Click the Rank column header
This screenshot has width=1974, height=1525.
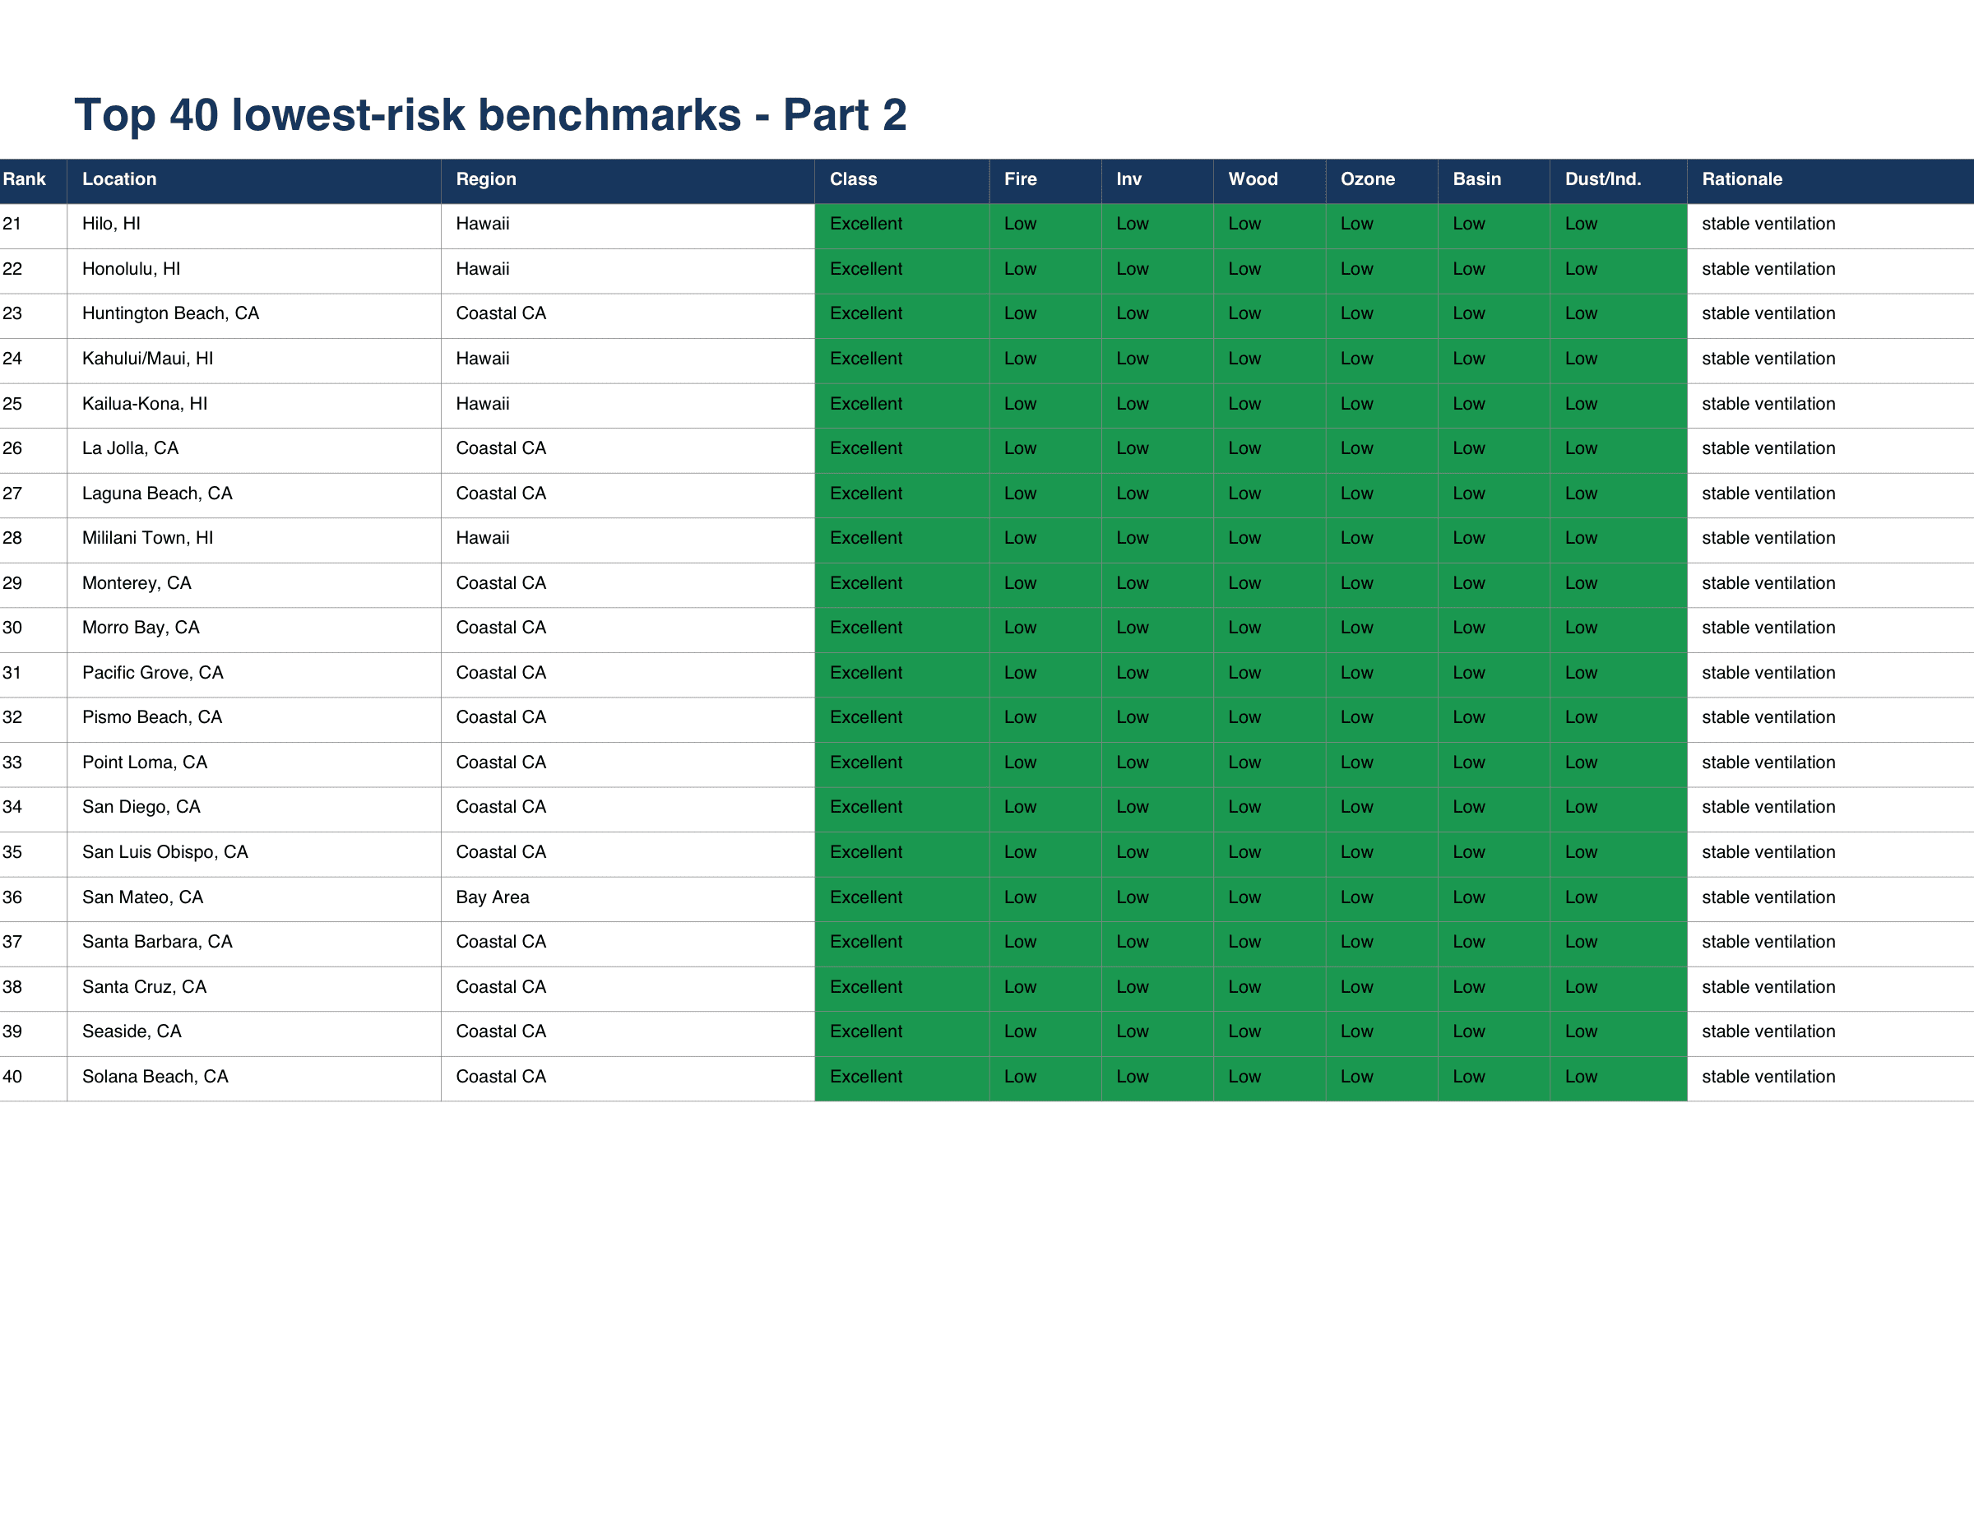click(33, 180)
